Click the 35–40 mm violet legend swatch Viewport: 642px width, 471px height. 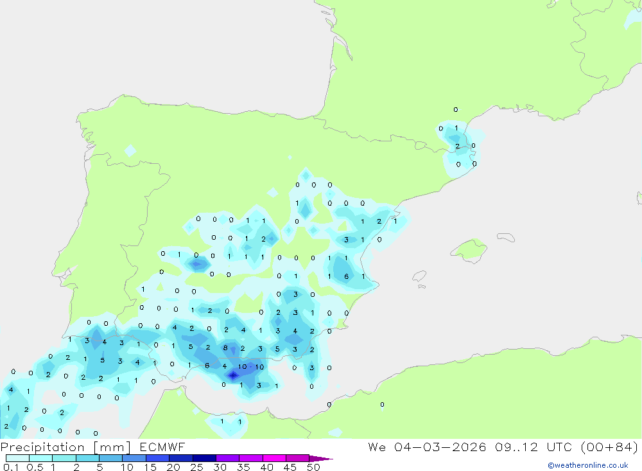click(x=250, y=458)
